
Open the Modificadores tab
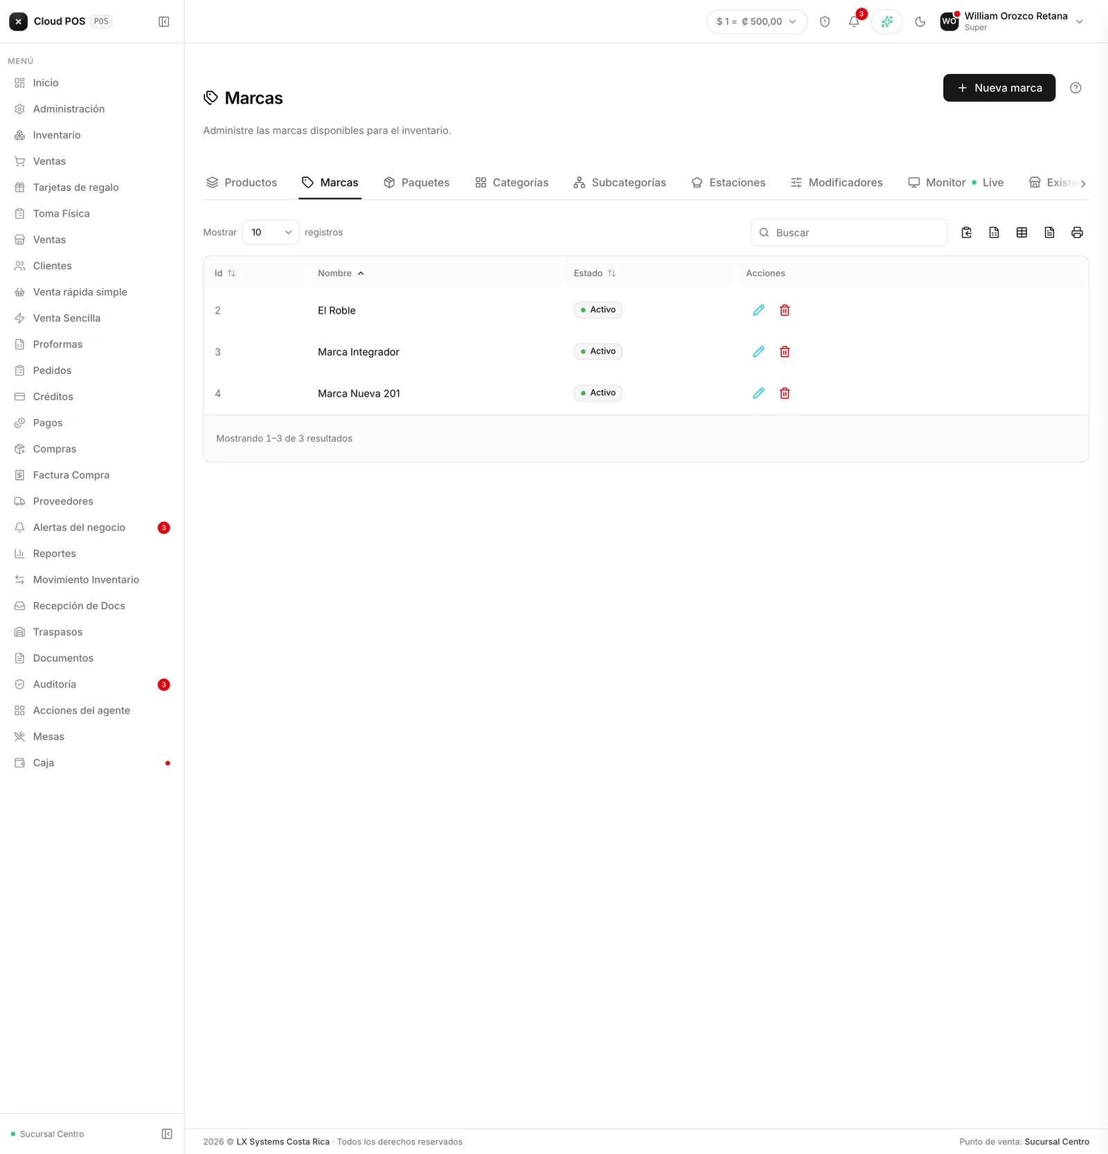point(837,183)
